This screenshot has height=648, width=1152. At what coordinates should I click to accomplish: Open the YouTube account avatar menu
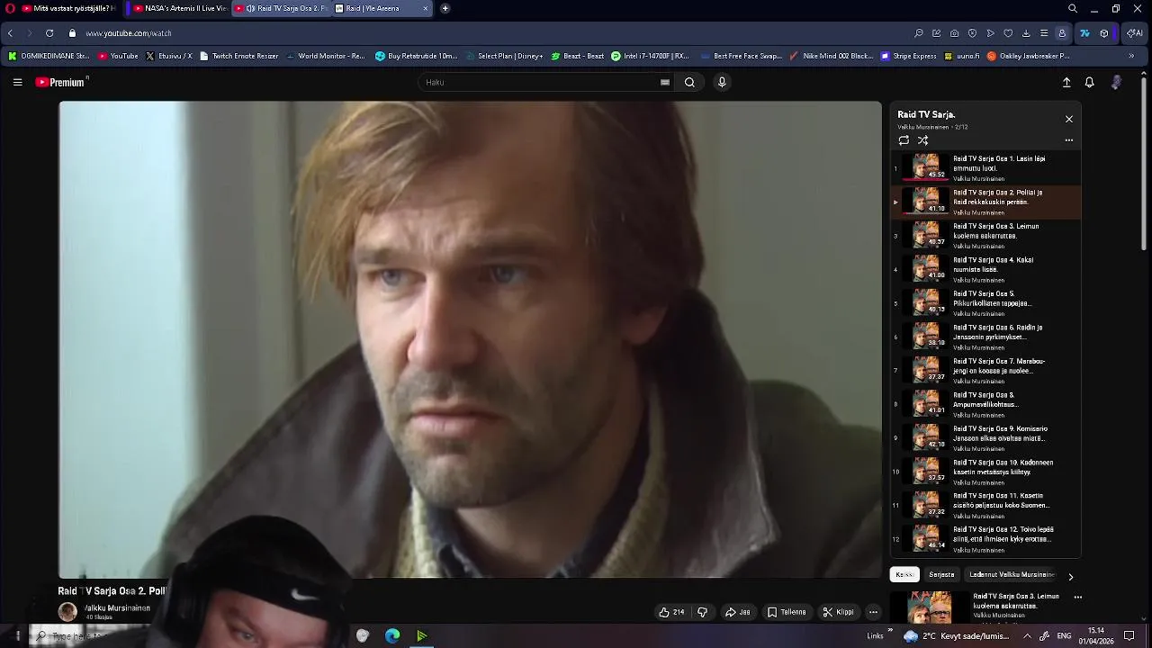[1116, 82]
